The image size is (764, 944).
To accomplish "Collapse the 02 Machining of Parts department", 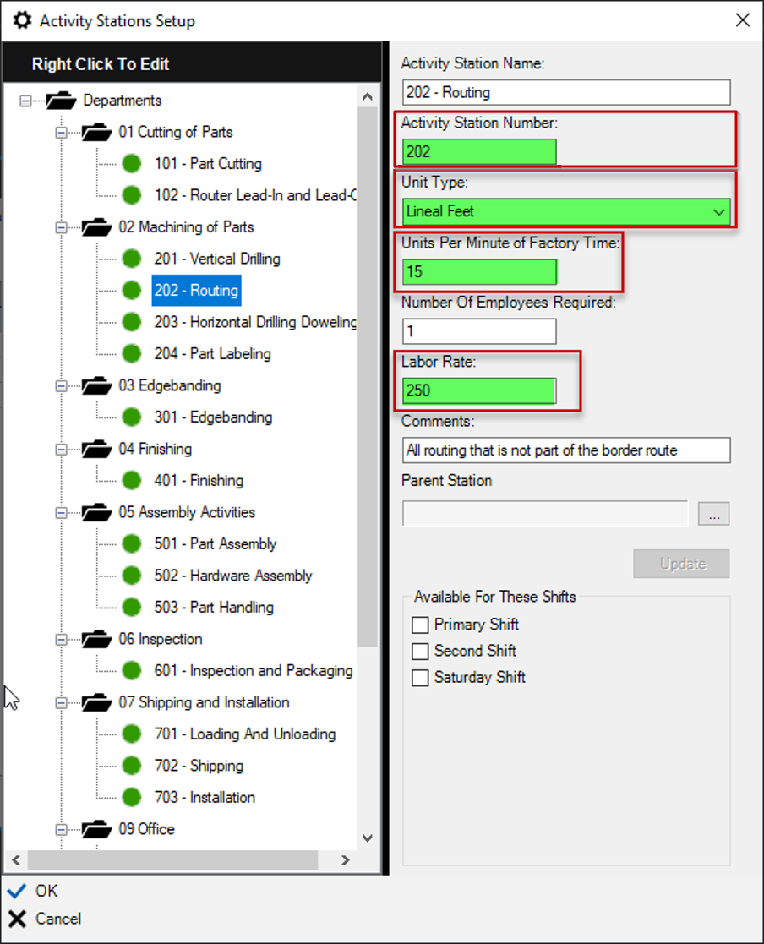I will [x=61, y=227].
